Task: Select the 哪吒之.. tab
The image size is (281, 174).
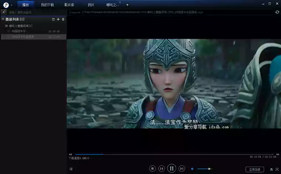Action: pyautogui.click(x=112, y=5)
